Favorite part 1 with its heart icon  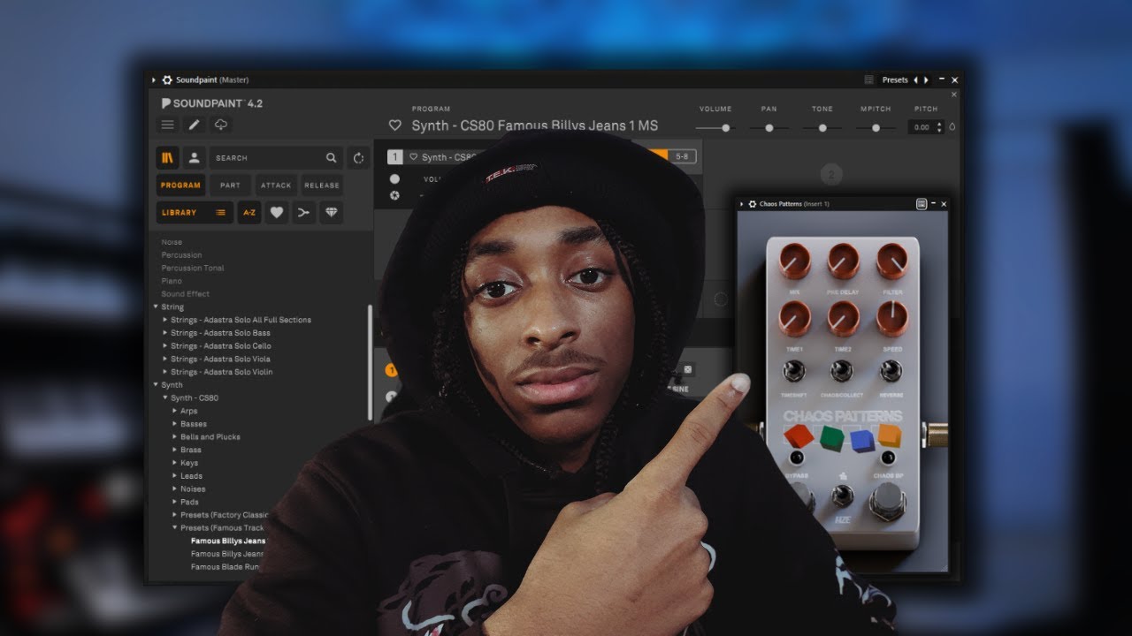(x=413, y=157)
